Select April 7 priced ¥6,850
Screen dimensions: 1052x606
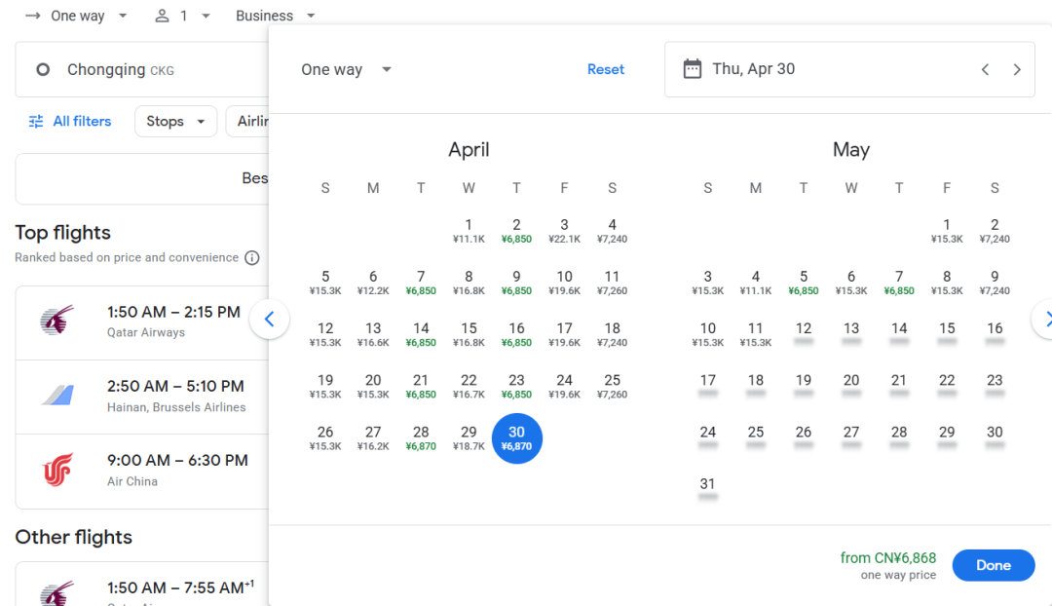coord(421,283)
